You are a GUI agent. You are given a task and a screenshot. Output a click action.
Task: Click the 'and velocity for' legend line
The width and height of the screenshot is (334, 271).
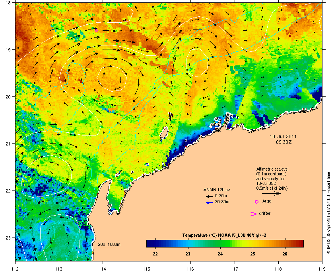(x=270, y=179)
